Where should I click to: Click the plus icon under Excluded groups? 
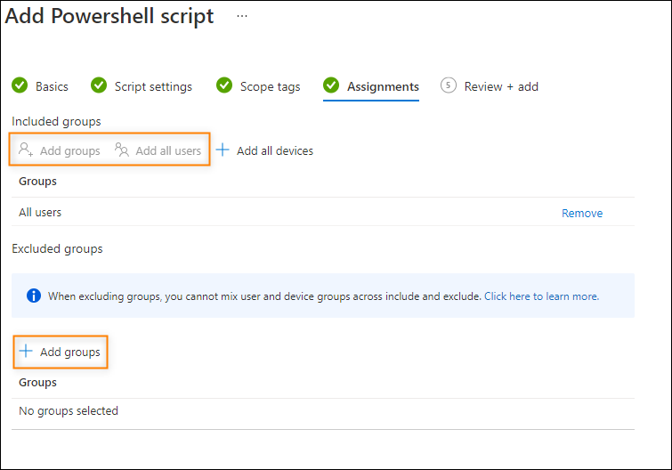(26, 351)
